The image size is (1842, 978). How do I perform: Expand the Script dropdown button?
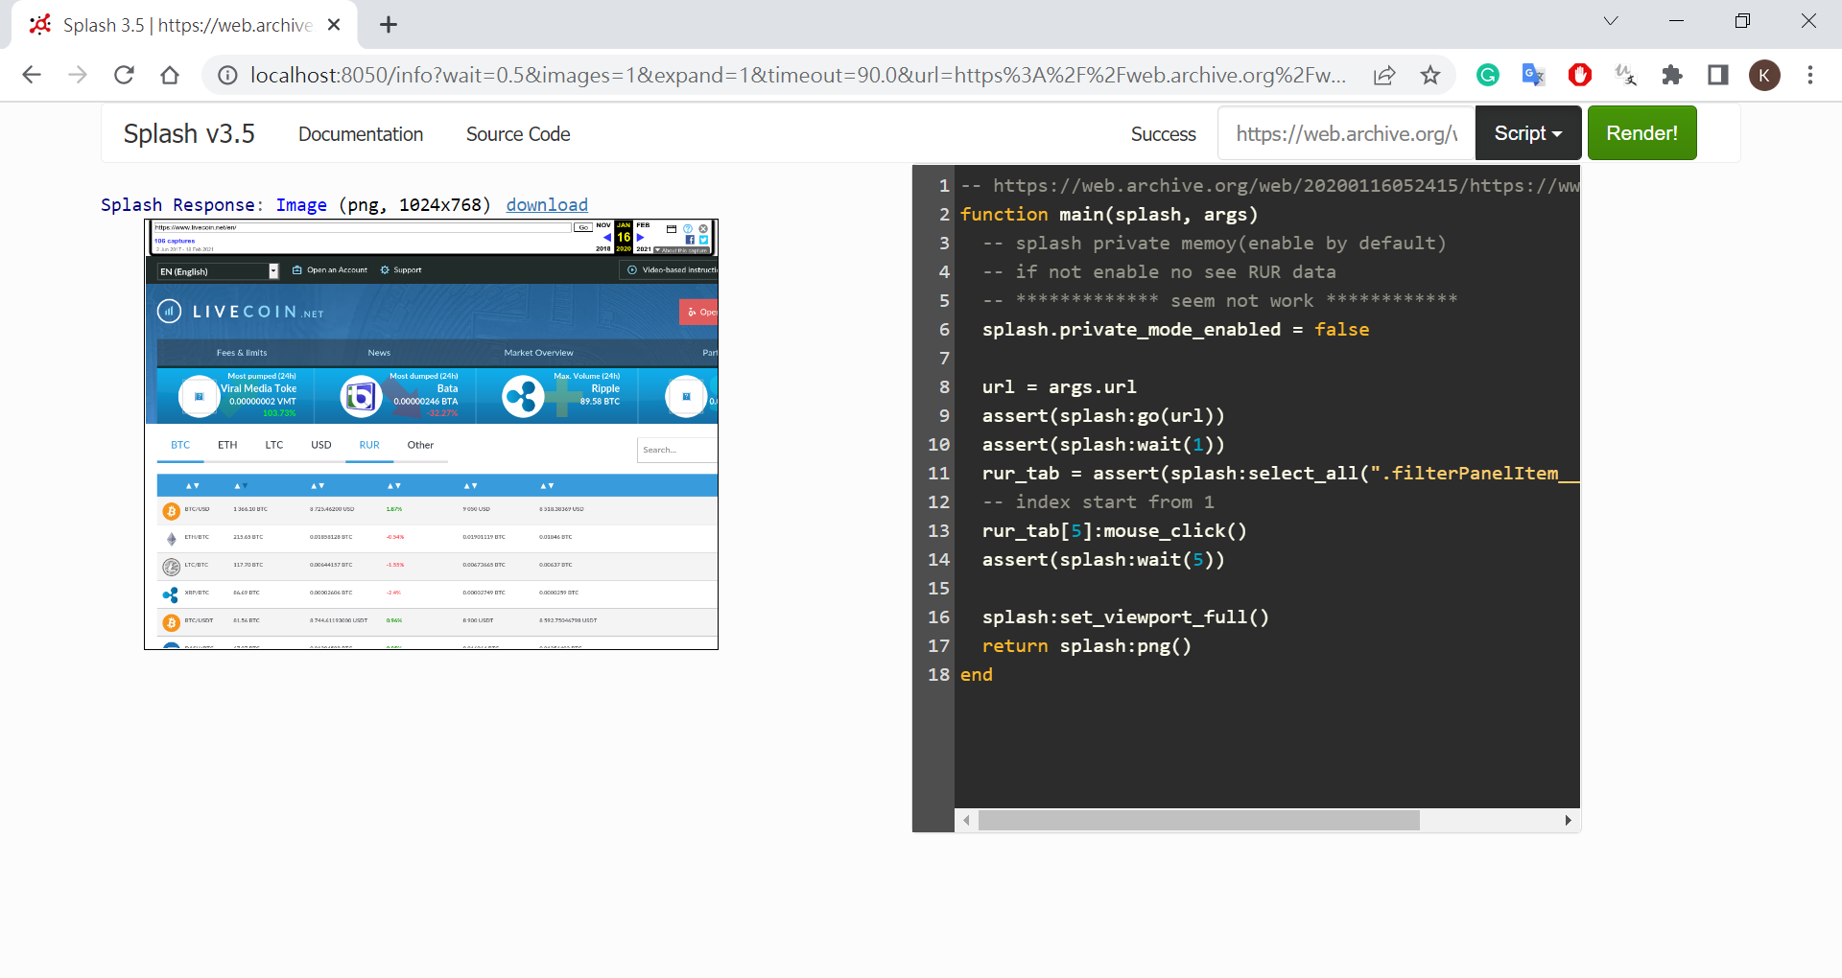(1527, 133)
